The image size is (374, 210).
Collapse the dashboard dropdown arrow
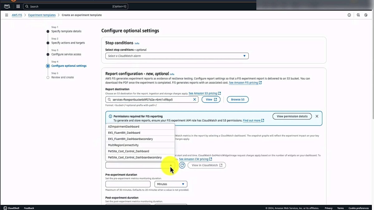170,165
